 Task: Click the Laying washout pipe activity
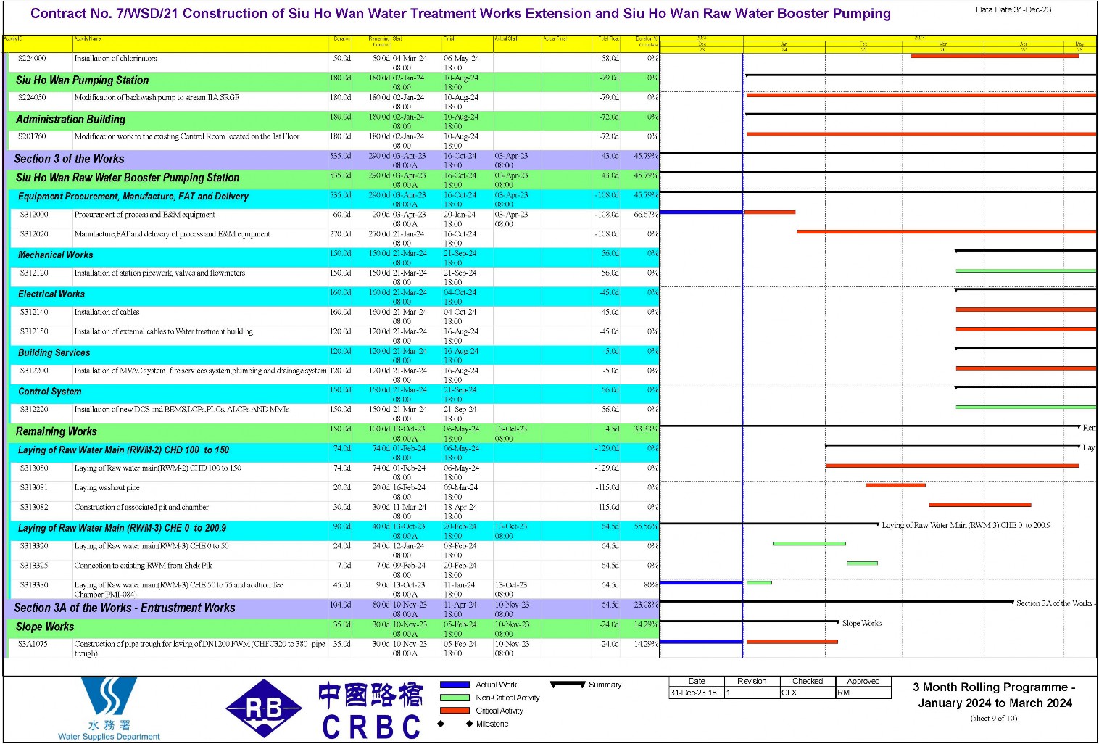[107, 488]
